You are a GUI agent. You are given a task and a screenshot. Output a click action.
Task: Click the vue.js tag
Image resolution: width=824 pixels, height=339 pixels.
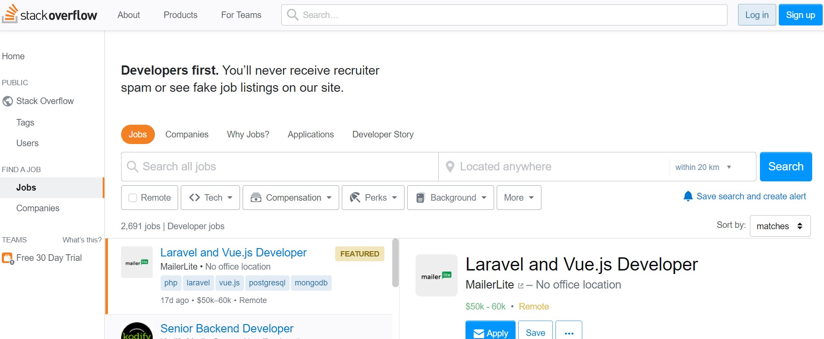[229, 283]
